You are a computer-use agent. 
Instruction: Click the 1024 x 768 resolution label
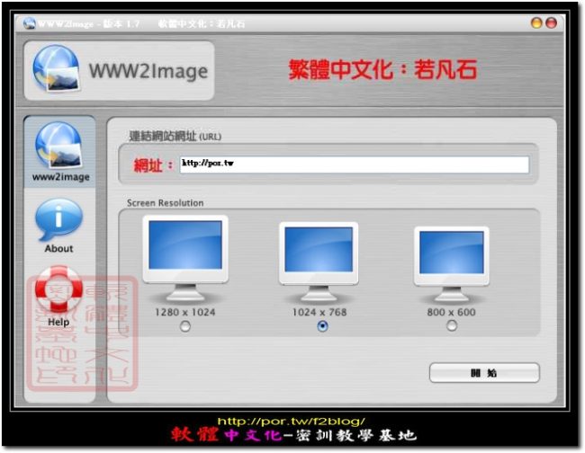(x=321, y=313)
